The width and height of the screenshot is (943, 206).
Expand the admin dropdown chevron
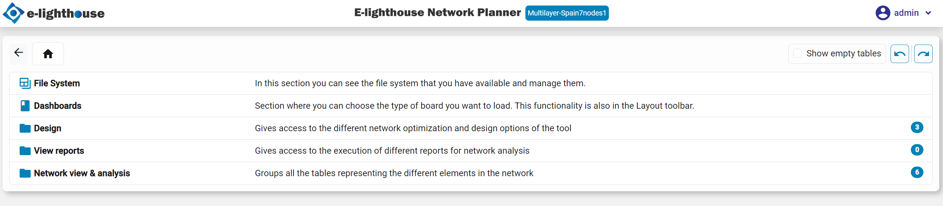click(x=928, y=13)
